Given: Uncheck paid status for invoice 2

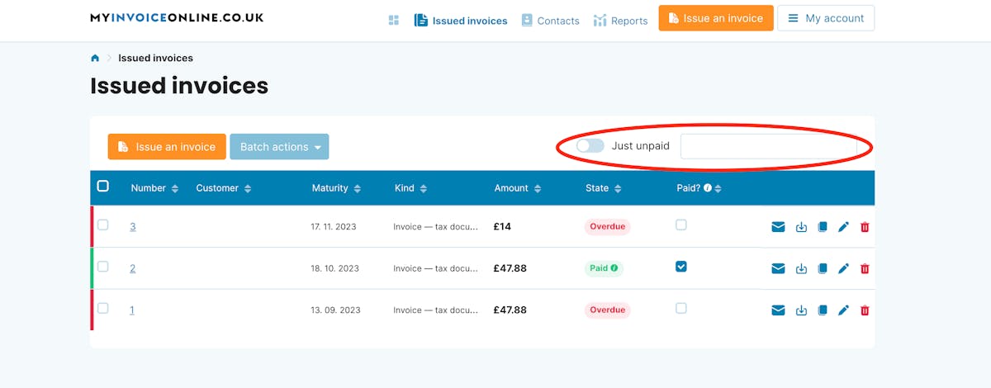Looking at the screenshot, I should (681, 266).
